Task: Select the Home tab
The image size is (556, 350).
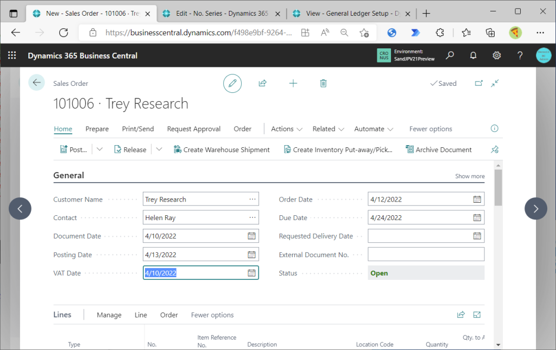Action: click(63, 129)
